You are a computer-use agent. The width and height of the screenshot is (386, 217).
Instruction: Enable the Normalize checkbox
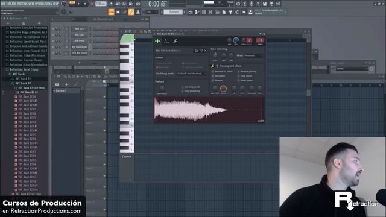pos(213,76)
